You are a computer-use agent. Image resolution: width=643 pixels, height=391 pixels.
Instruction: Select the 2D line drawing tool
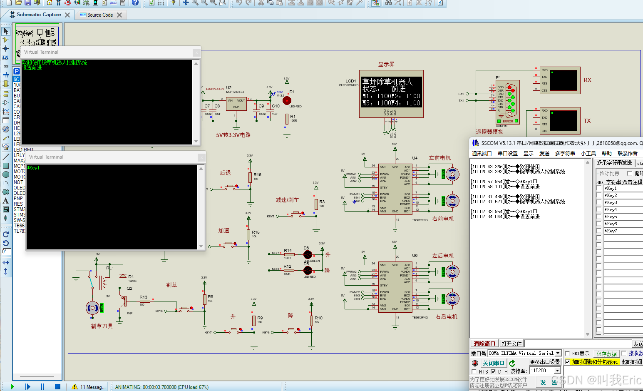[6, 157]
